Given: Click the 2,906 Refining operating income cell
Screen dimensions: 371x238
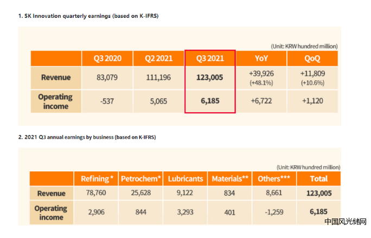Looking at the screenshot, I should [x=96, y=212].
